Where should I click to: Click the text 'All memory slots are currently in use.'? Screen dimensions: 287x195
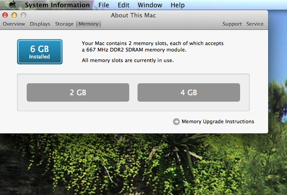click(x=128, y=60)
